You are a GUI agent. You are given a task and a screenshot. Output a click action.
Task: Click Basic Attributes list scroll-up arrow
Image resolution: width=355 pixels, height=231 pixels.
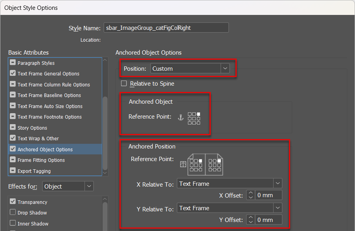click(105, 60)
